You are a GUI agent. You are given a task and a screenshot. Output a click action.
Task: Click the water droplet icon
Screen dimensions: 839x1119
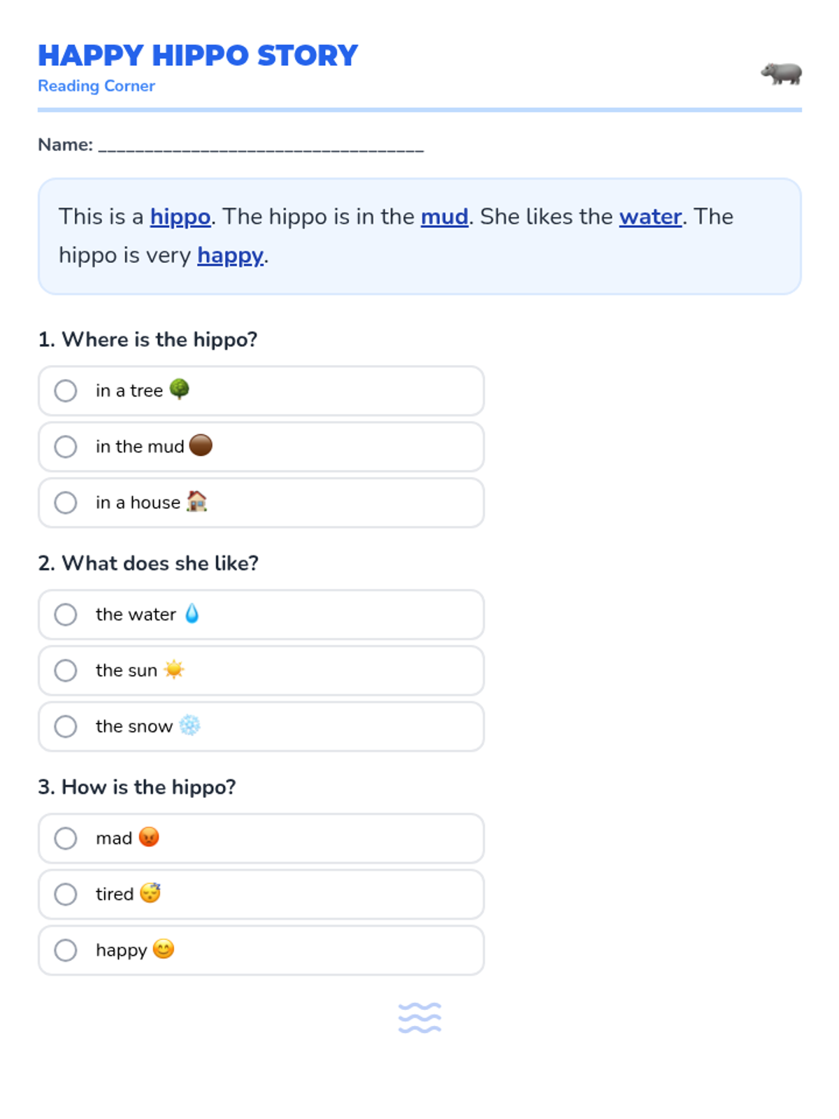point(192,613)
